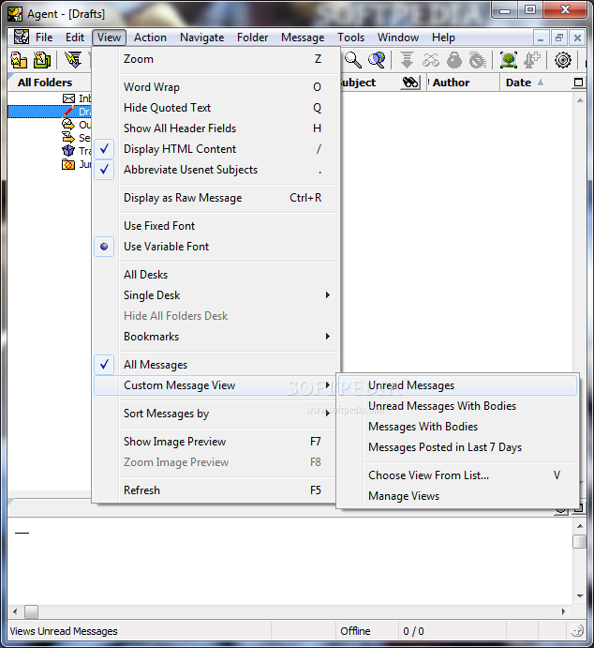594x648 pixels.
Task: Open the Folder menu
Action: (x=252, y=38)
